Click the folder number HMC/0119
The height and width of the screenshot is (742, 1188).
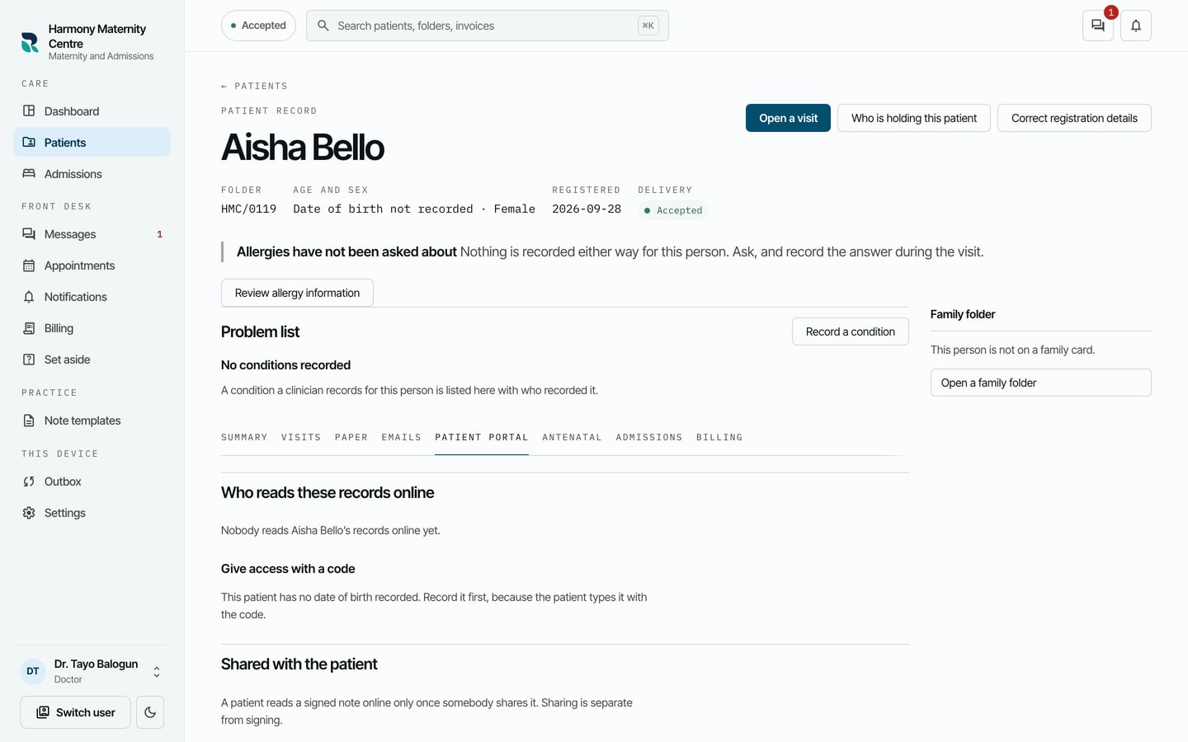248,209
